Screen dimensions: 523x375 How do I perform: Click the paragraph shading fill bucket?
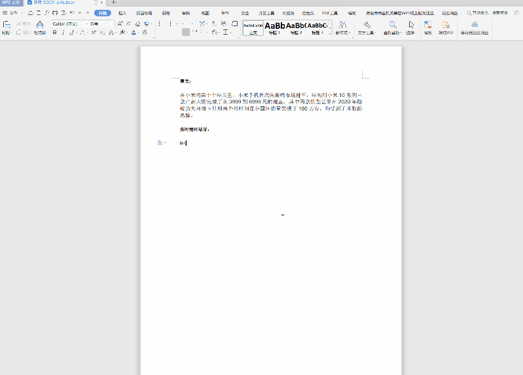coord(215,32)
